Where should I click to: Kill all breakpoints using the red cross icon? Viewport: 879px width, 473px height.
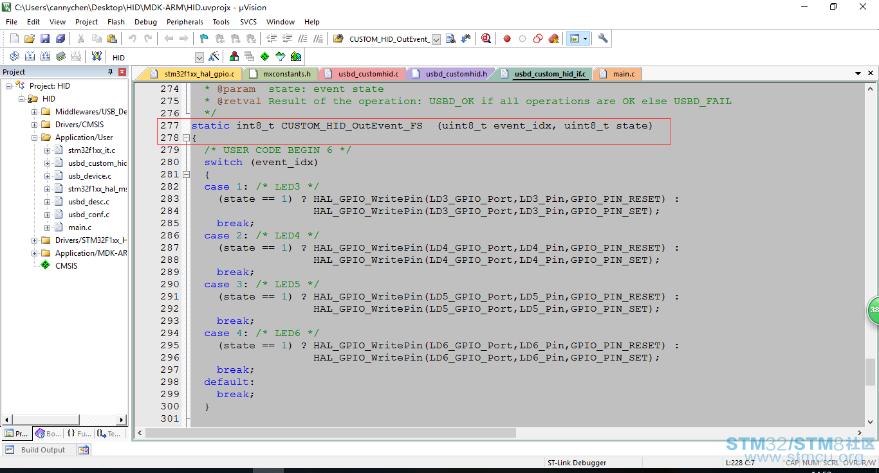coord(553,39)
